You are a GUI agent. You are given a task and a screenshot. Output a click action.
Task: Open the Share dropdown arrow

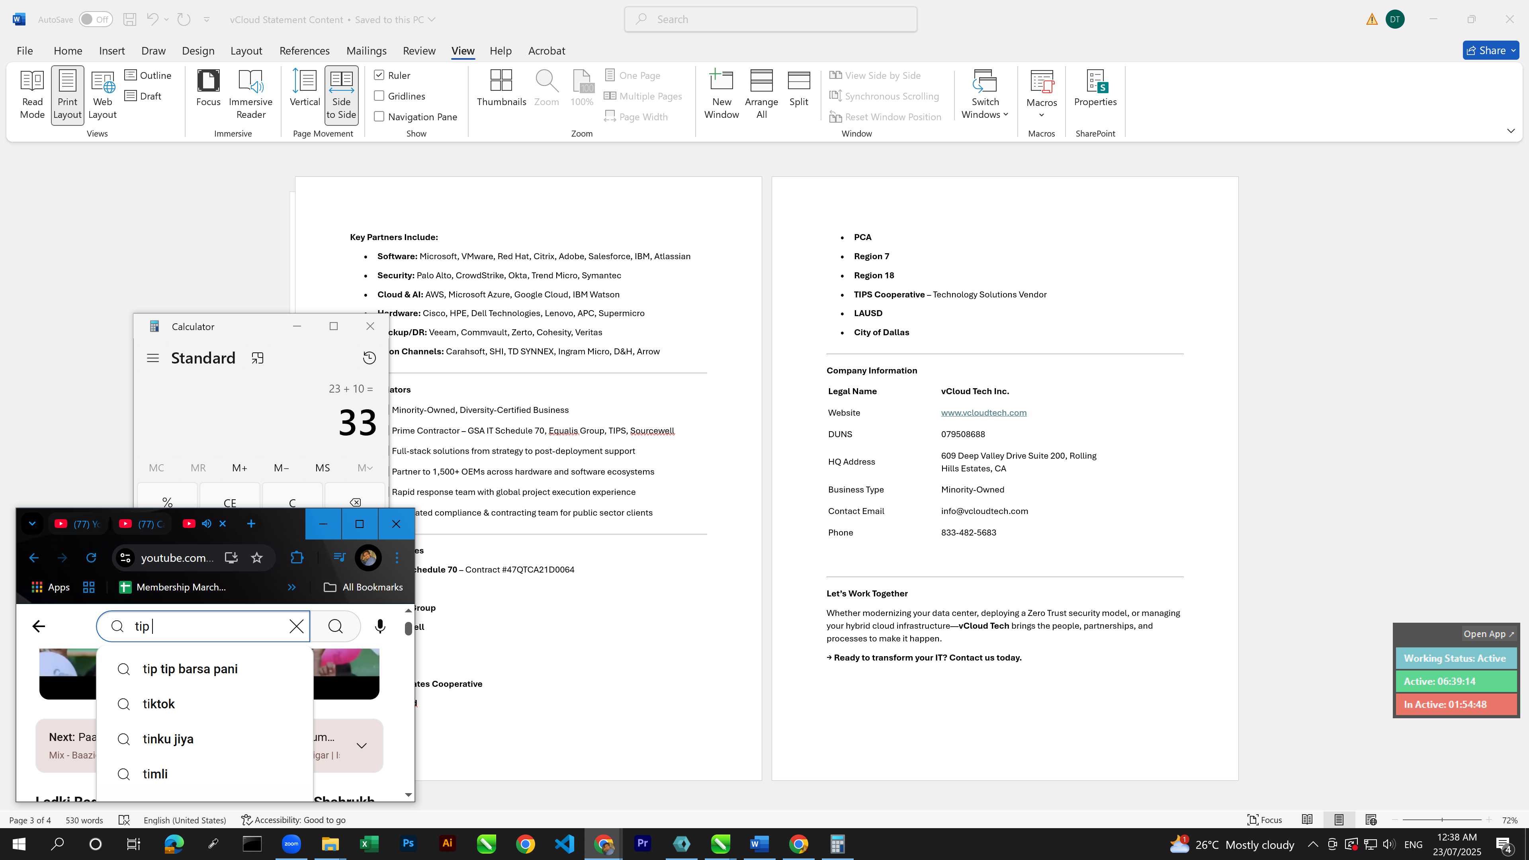click(x=1513, y=51)
